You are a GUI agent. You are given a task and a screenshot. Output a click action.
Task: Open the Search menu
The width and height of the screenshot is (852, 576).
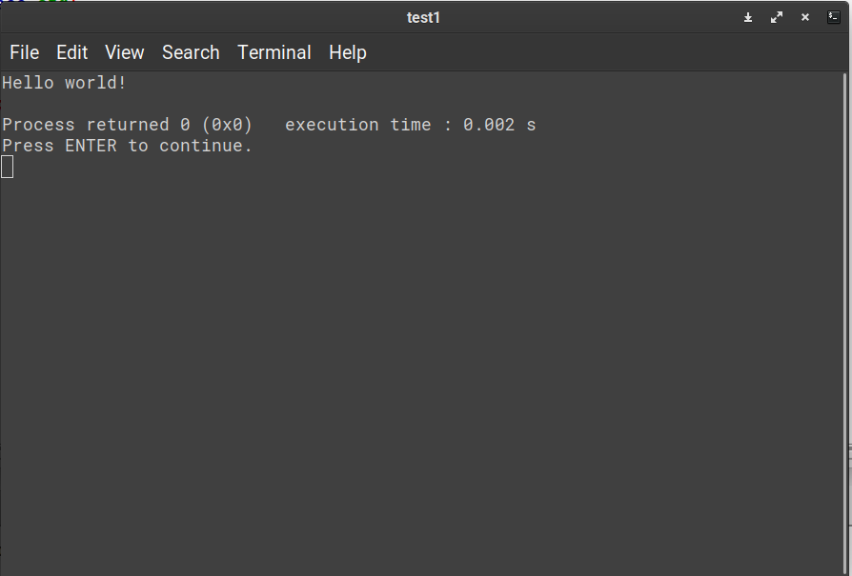click(x=191, y=52)
